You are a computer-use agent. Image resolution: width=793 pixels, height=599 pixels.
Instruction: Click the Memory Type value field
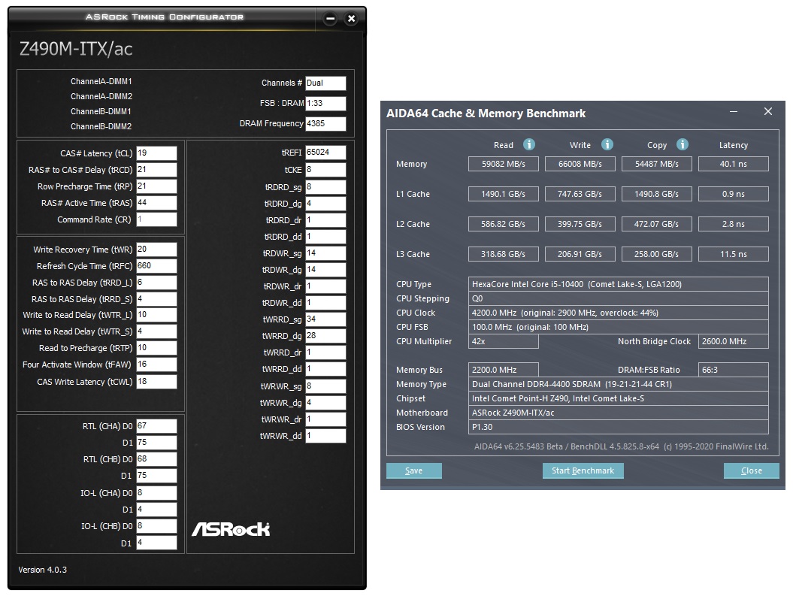(x=619, y=384)
